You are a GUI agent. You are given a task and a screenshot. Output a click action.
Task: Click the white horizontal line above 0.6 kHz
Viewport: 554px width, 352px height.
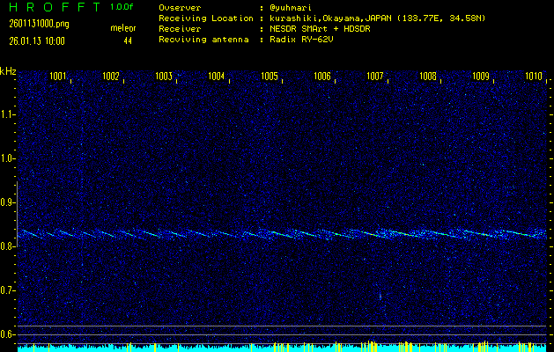282,326
